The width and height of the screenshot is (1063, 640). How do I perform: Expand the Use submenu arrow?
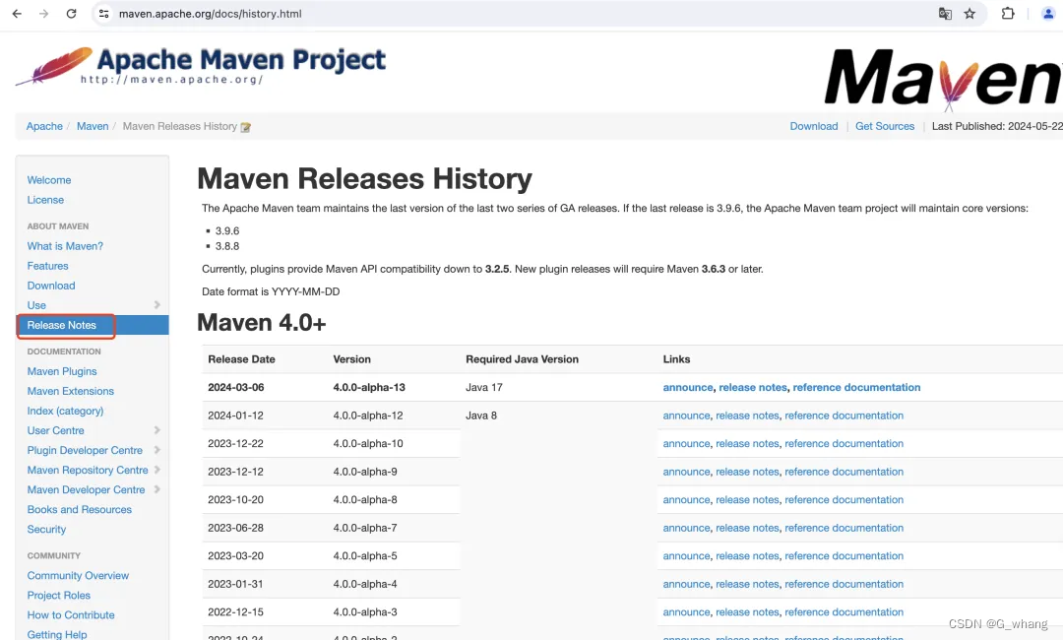tap(157, 305)
